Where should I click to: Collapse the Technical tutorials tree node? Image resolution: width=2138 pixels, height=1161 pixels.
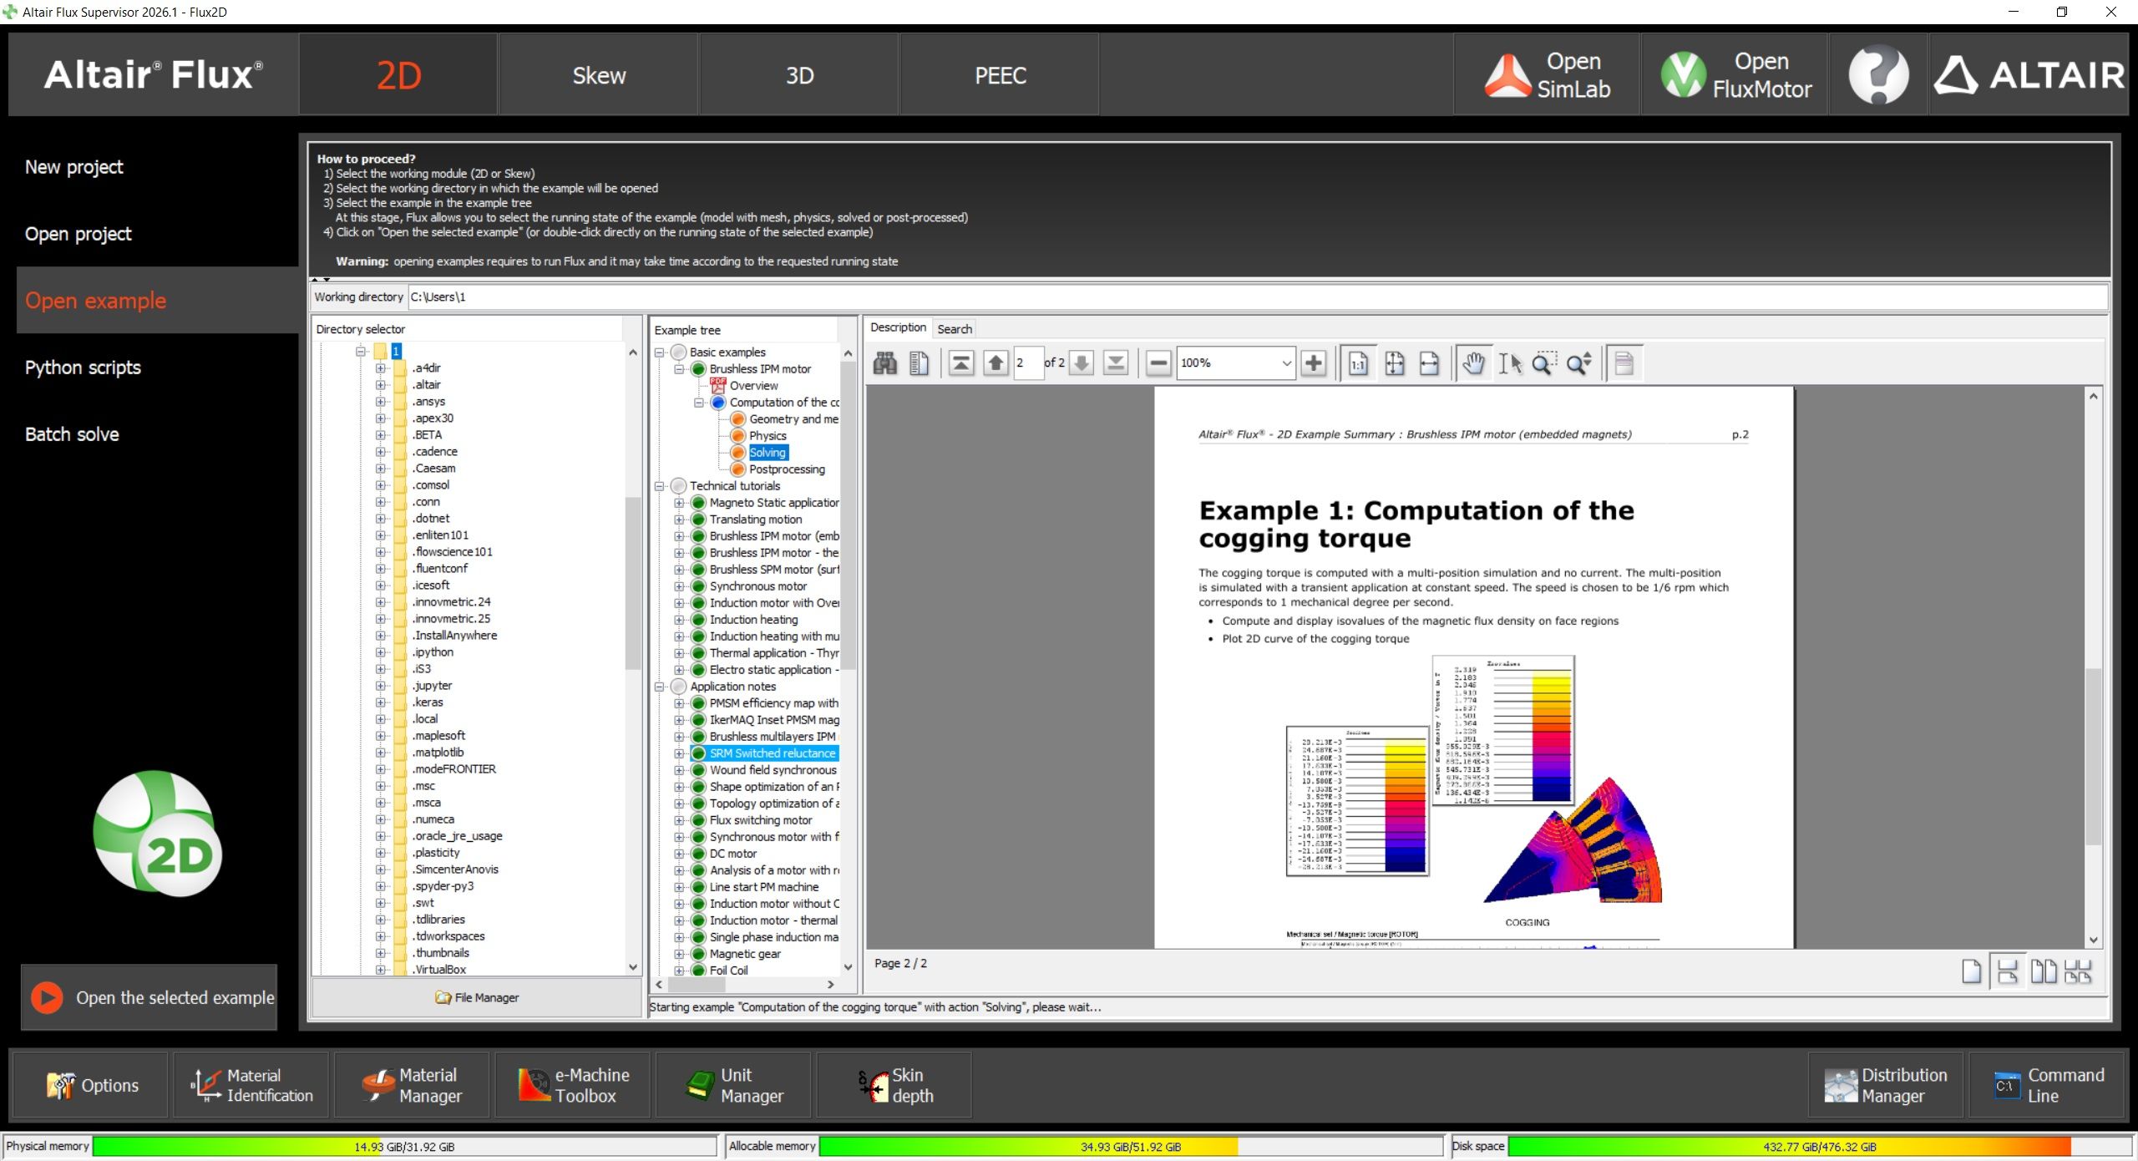pyautogui.click(x=660, y=486)
